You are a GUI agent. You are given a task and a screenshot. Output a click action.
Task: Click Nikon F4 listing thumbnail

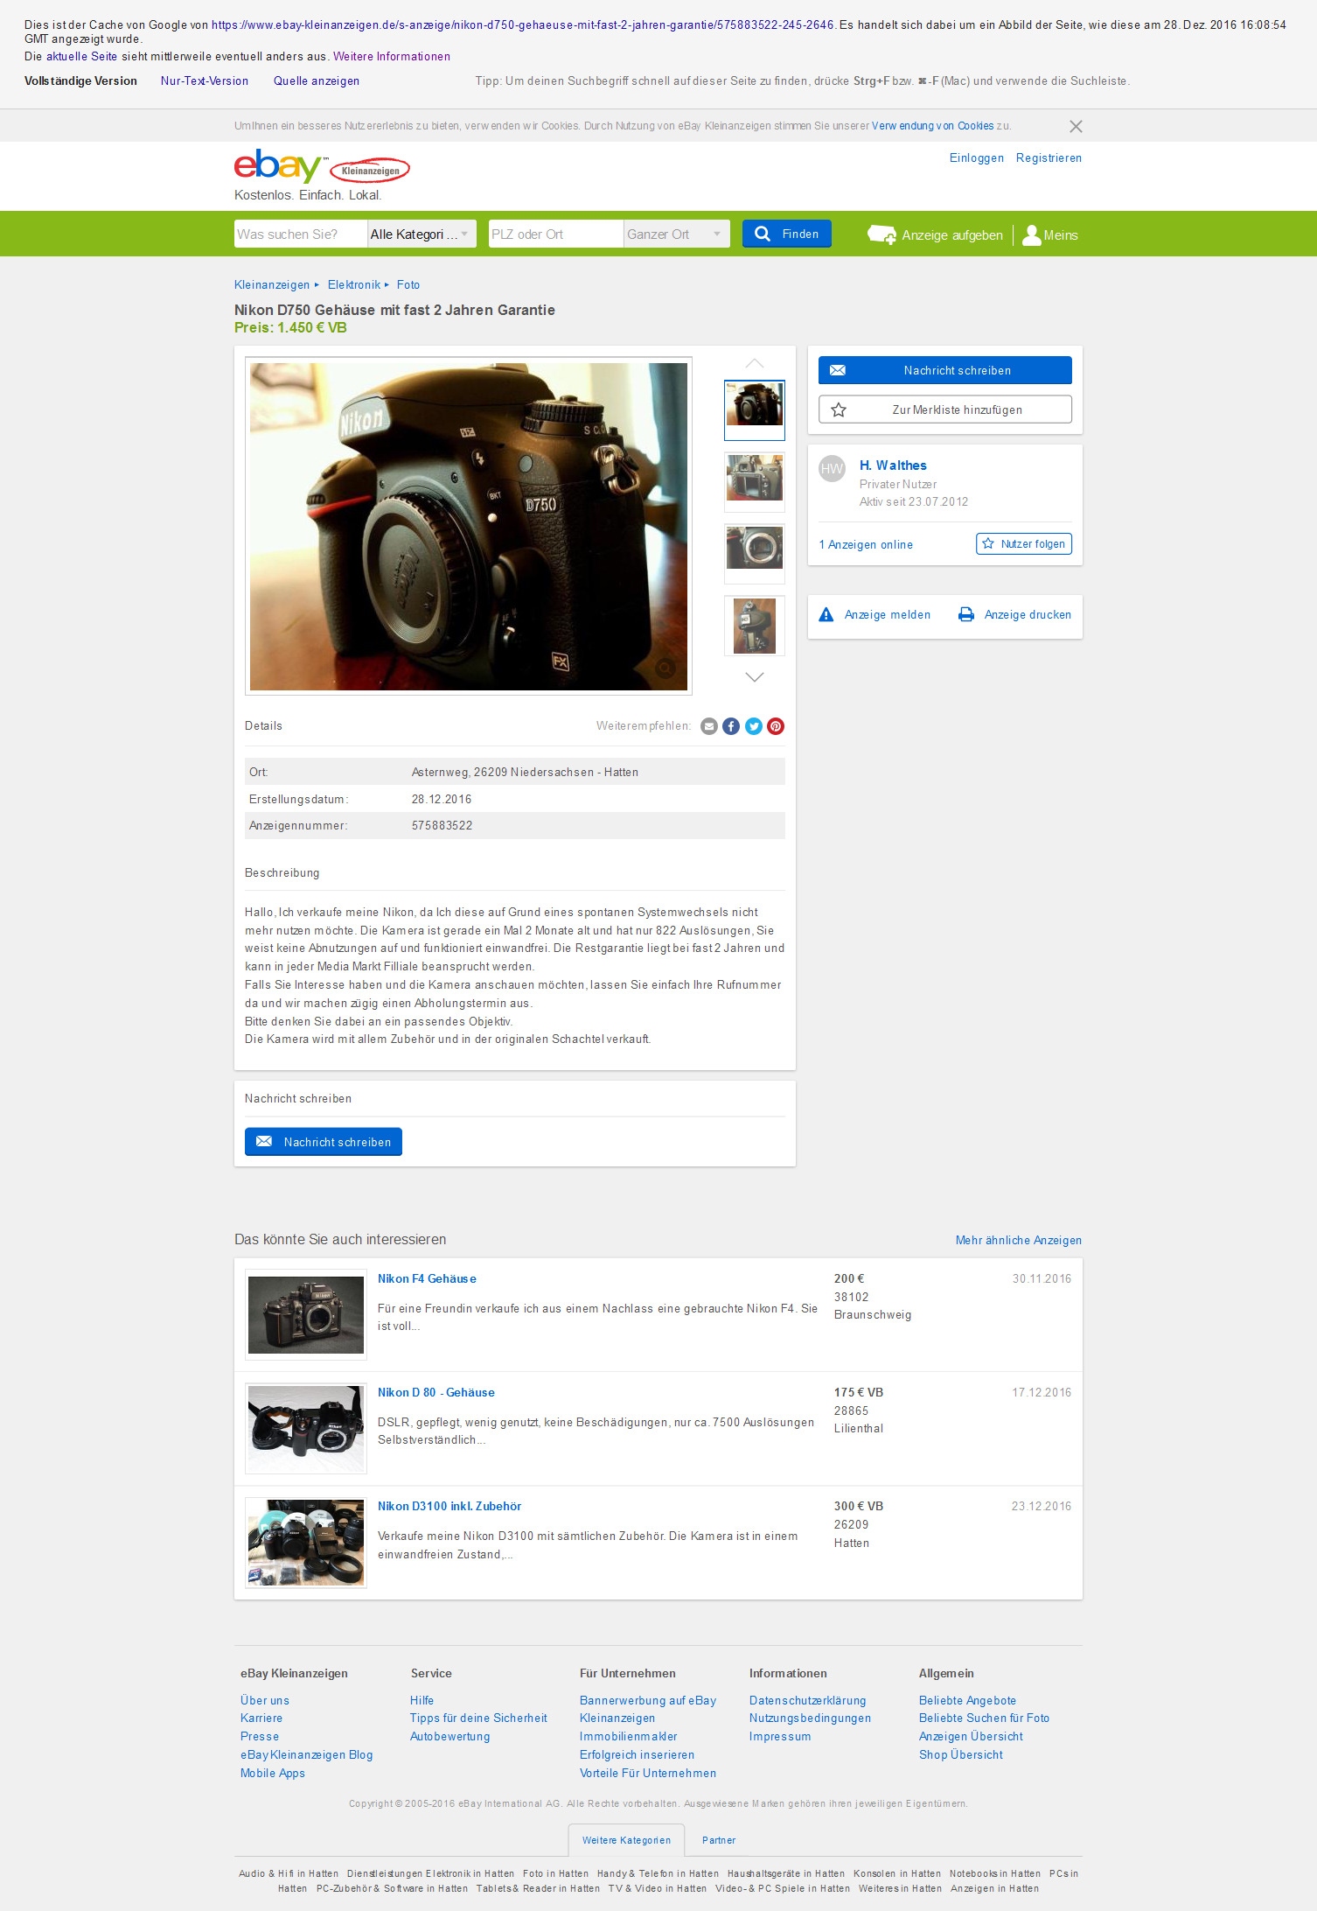[306, 1315]
